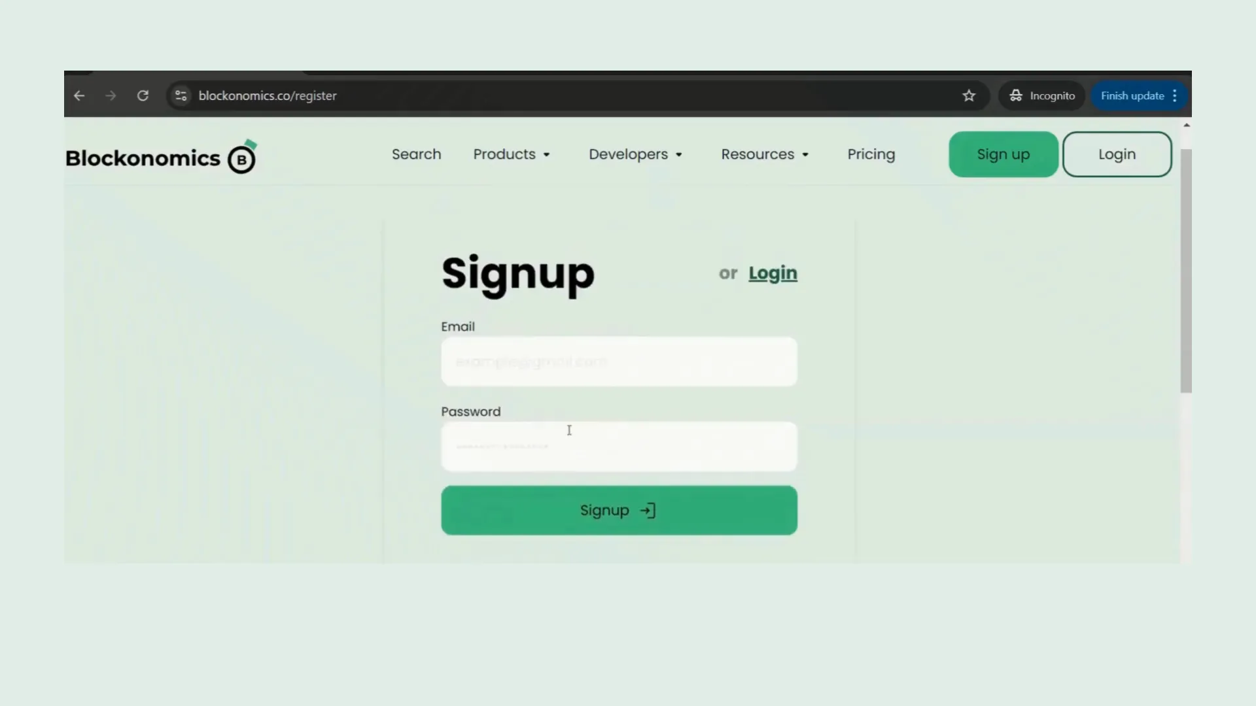Click the browser reload page icon
Image resolution: width=1256 pixels, height=706 pixels.
(x=143, y=95)
